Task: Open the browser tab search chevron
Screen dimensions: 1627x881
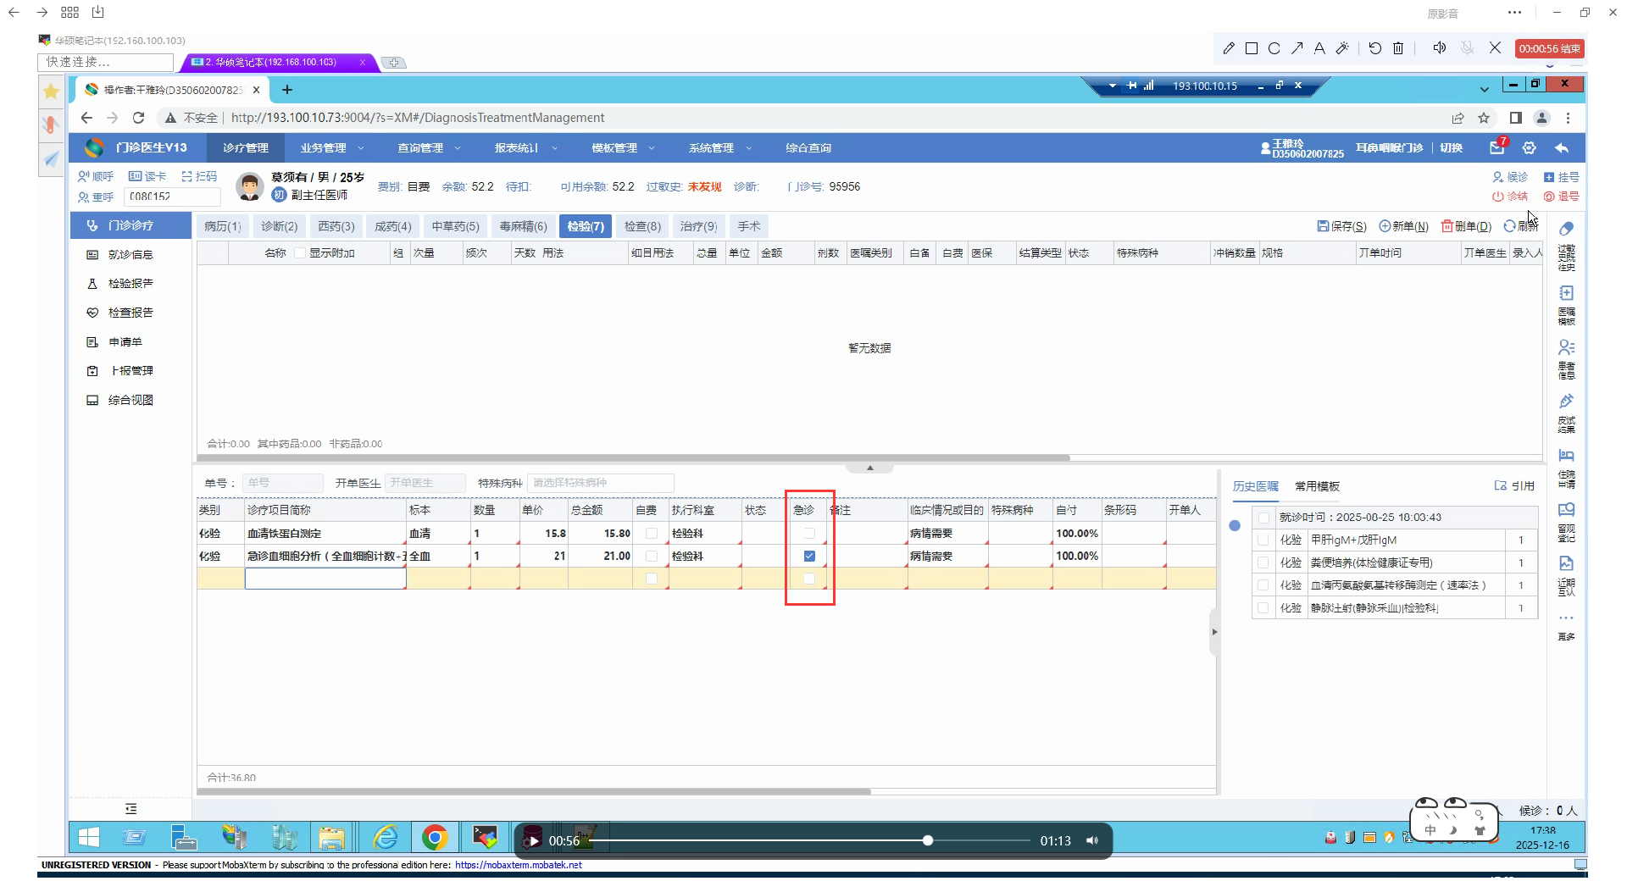Action: point(1484,89)
